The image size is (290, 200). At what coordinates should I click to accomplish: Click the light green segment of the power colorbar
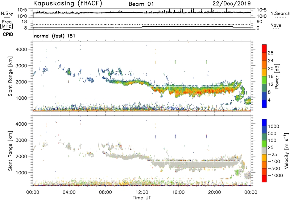click(x=264, y=80)
